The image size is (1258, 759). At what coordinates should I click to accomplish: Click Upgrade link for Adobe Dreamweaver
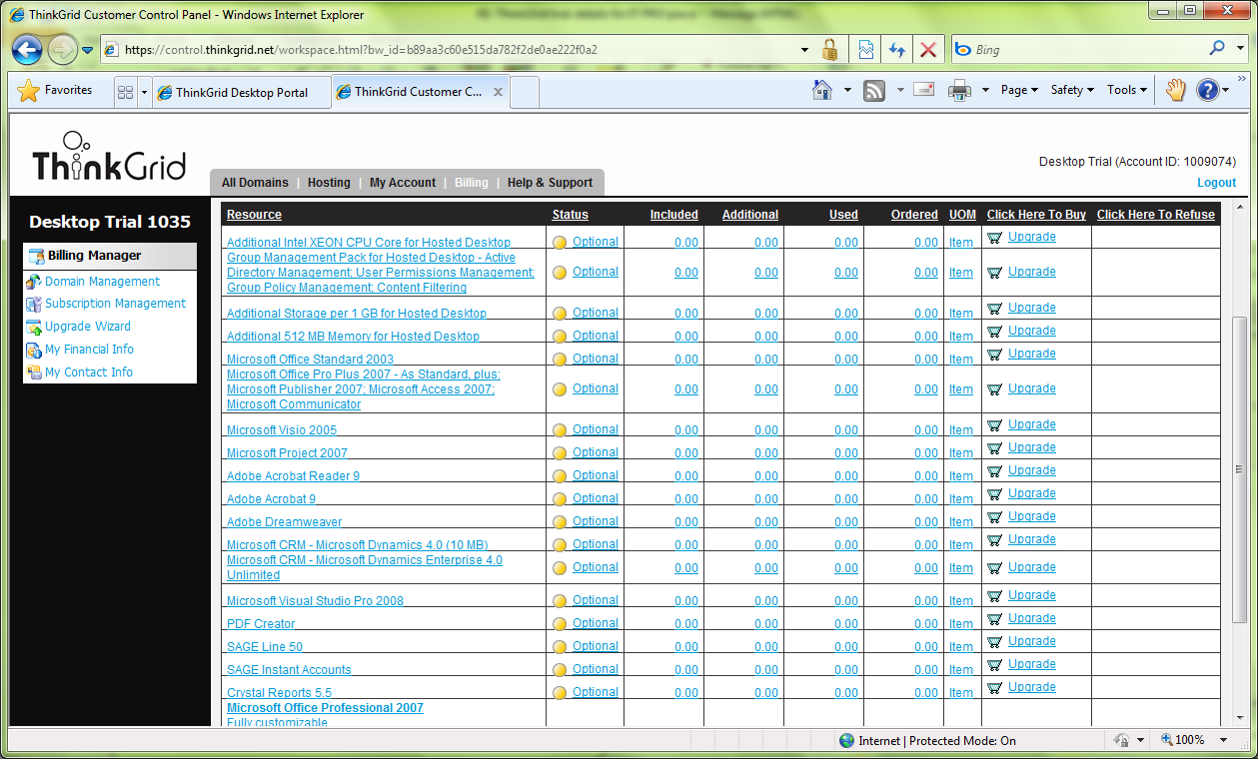point(1032,516)
